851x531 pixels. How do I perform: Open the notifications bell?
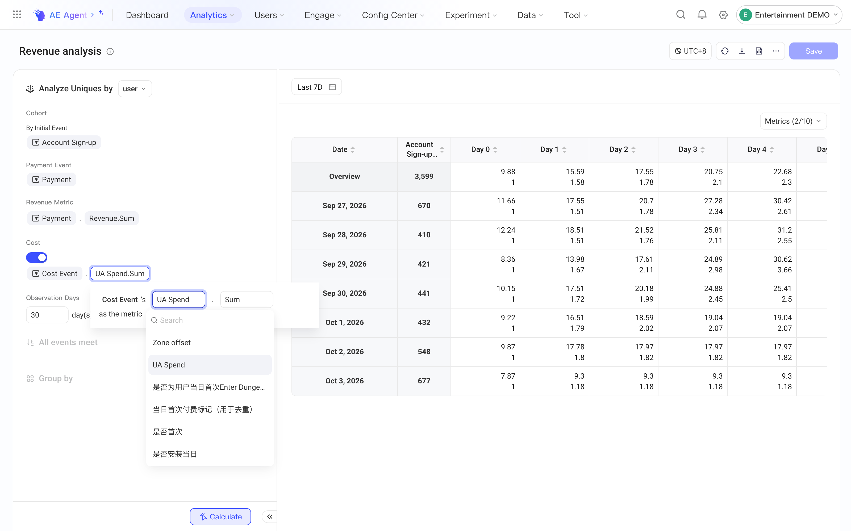click(702, 15)
